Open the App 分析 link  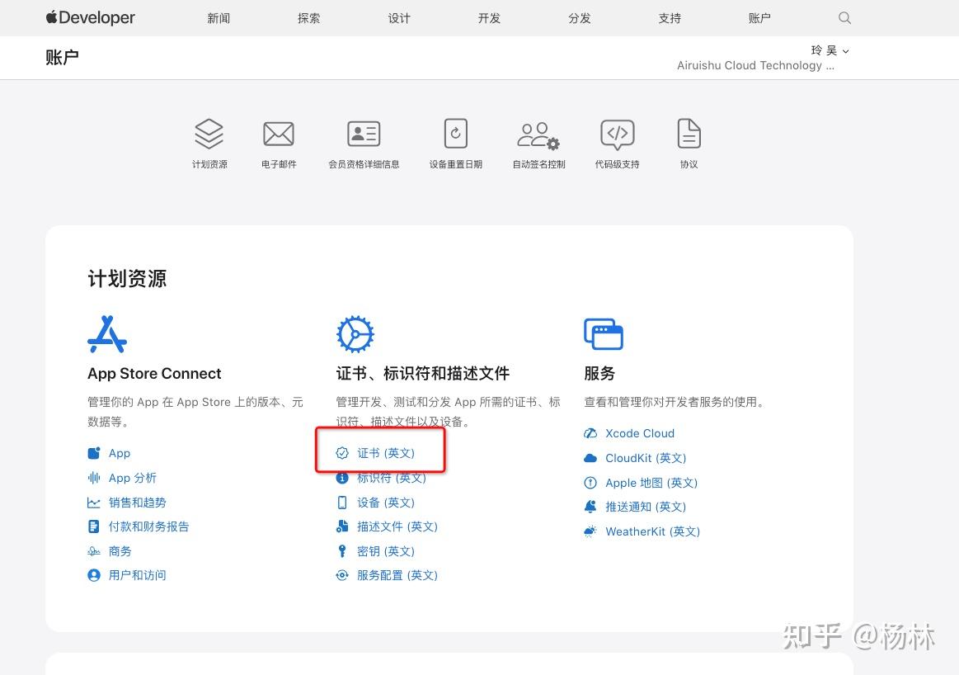coord(133,478)
